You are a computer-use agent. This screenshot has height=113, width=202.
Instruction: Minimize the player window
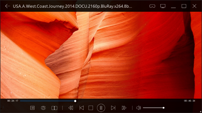coord(173,6)
